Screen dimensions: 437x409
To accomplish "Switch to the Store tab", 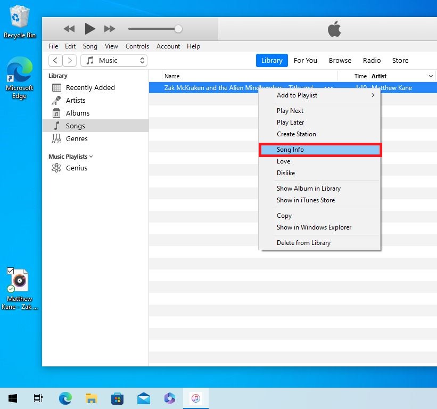I will [400, 61].
